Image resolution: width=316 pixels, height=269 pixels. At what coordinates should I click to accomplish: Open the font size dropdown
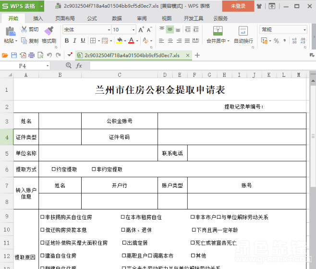pyautogui.click(x=134, y=30)
